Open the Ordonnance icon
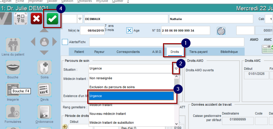 44,112
